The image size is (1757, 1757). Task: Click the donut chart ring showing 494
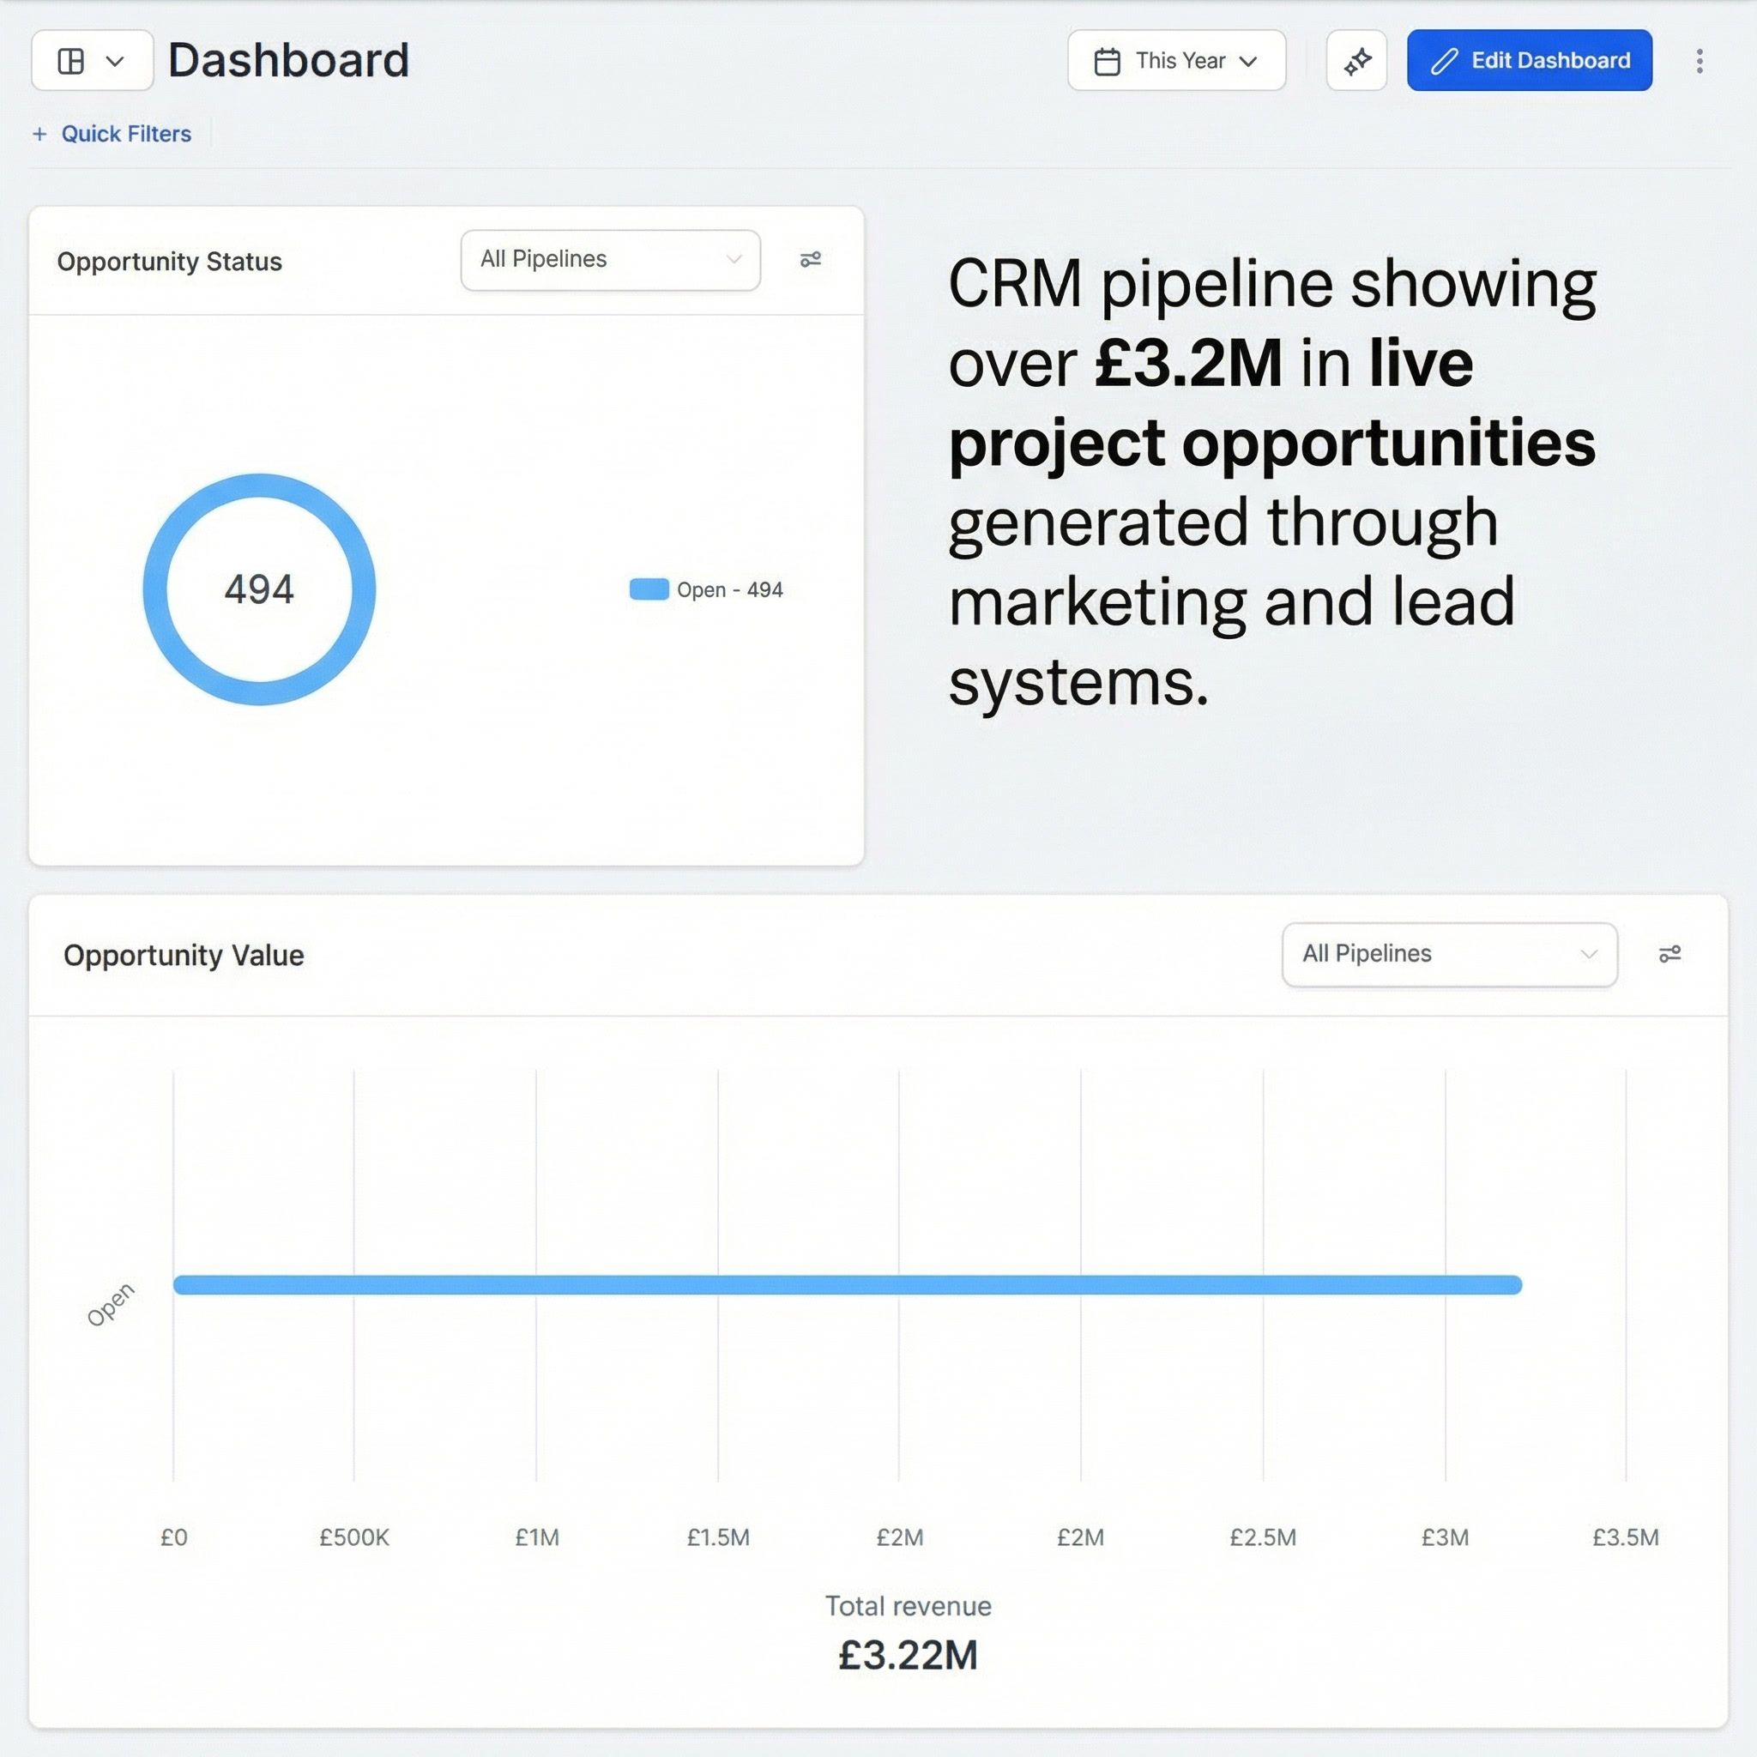pyautogui.click(x=259, y=486)
